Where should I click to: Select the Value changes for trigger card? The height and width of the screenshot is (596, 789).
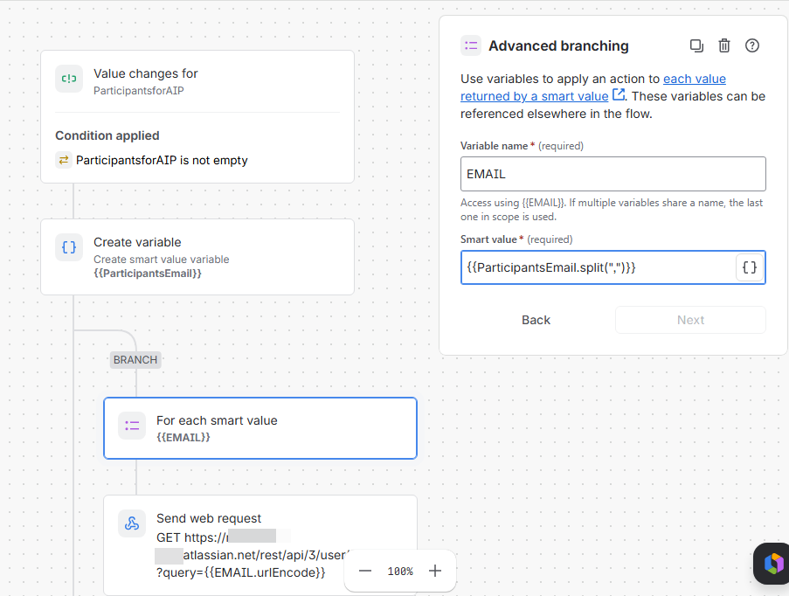click(x=197, y=117)
